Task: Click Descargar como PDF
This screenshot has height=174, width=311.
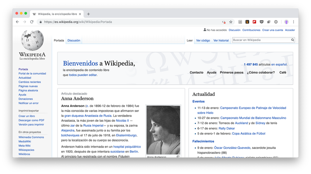Action: [x=31, y=120]
